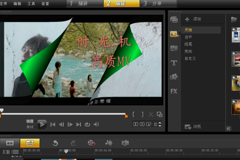Open the FX filter library icon
The image size is (240, 160).
click(174, 91)
